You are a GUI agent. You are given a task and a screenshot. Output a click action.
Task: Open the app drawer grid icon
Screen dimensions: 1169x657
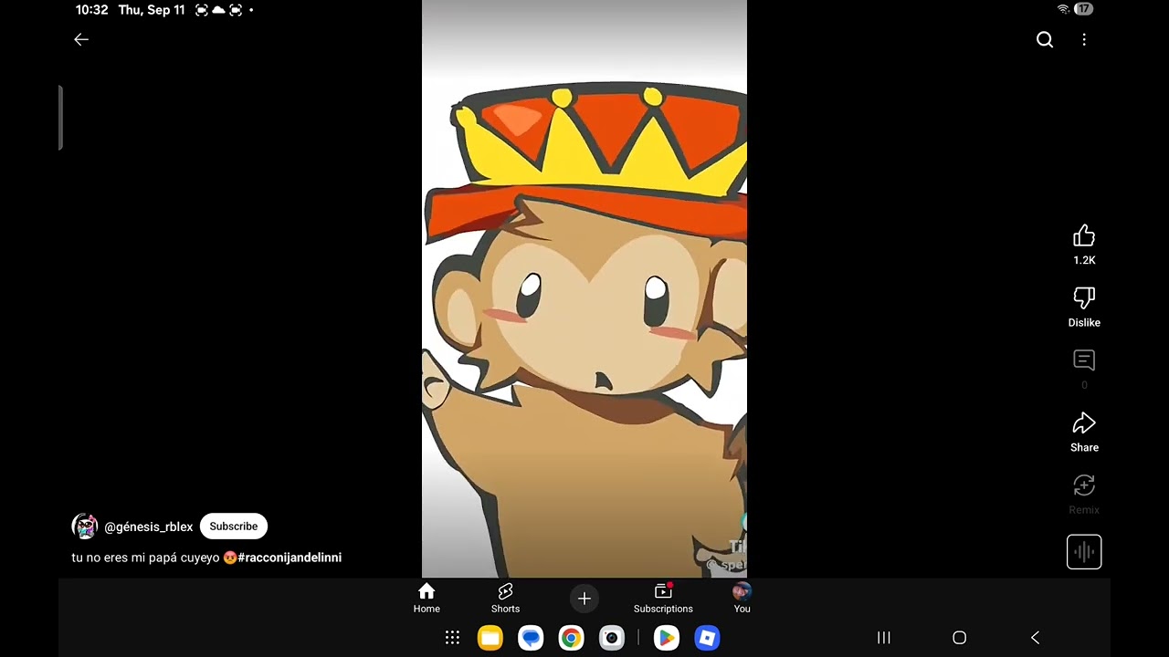pos(452,638)
